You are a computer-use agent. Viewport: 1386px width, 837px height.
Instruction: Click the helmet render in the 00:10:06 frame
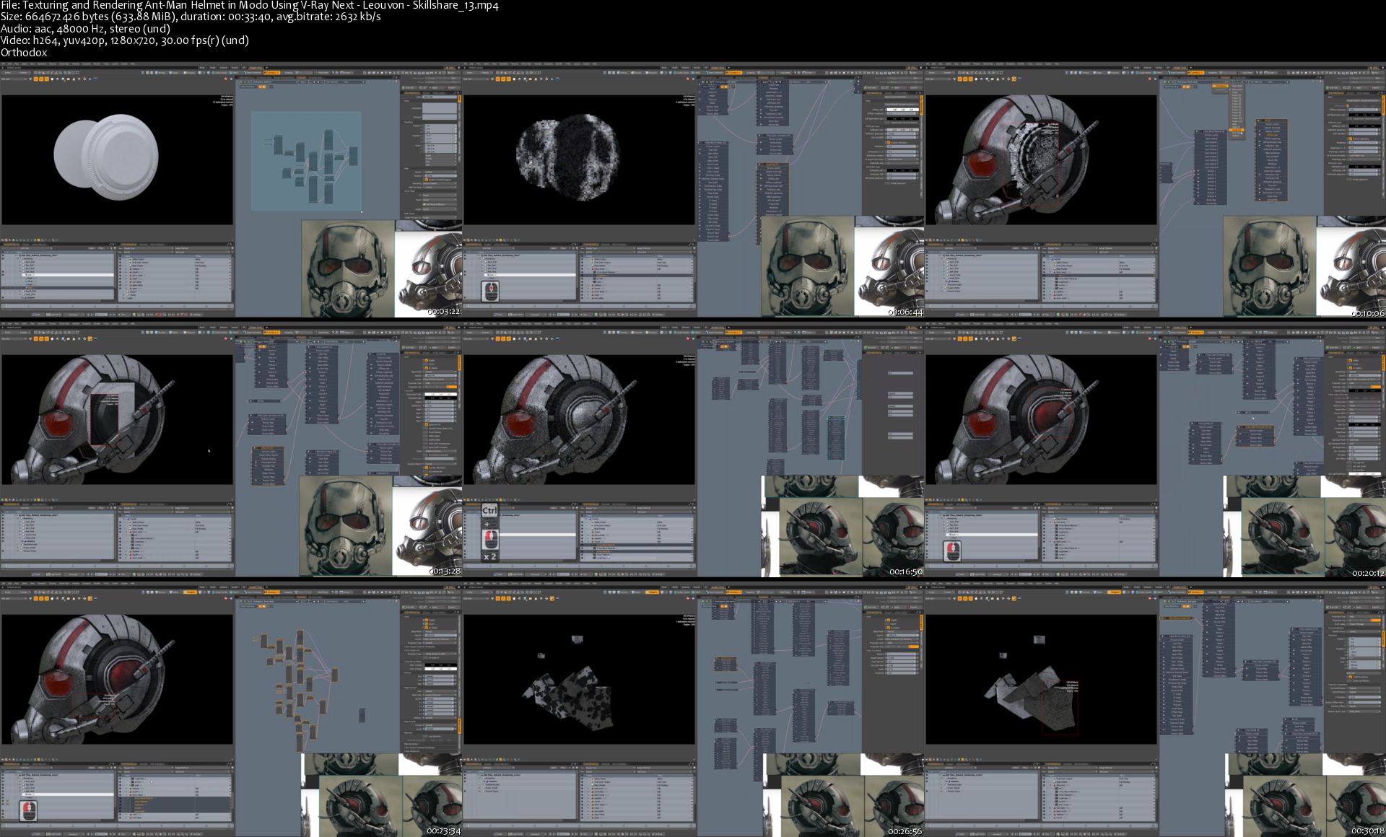click(x=1012, y=159)
